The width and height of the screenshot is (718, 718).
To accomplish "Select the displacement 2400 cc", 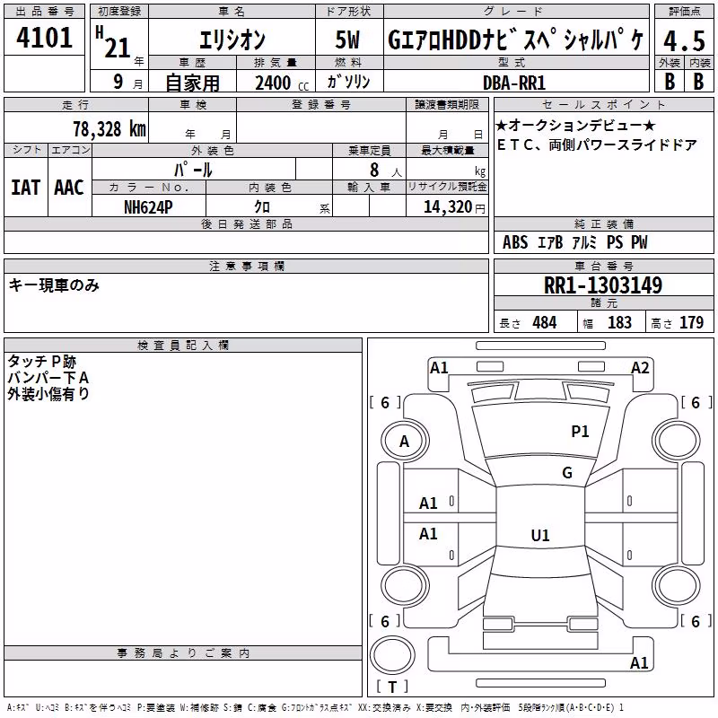I will [x=282, y=83].
